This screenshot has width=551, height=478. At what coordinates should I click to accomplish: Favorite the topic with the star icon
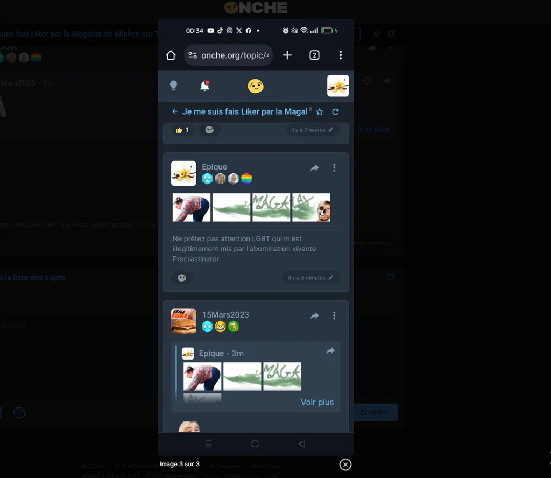[x=320, y=112]
